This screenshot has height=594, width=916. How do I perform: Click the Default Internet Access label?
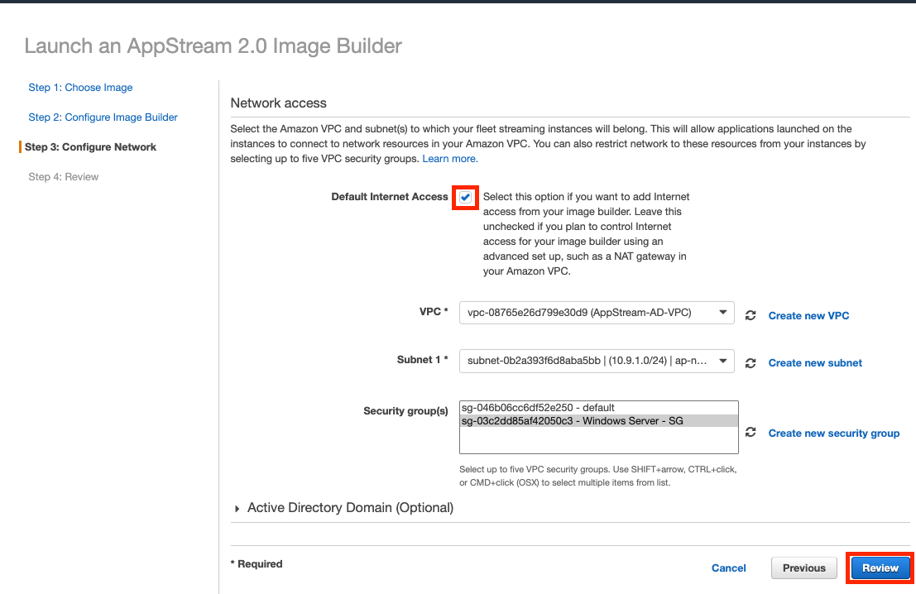pos(390,197)
